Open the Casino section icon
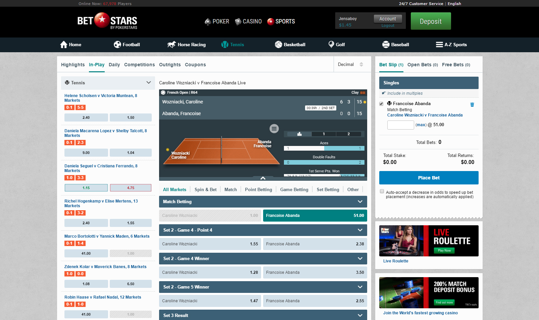The height and width of the screenshot is (320, 539). coord(238,22)
